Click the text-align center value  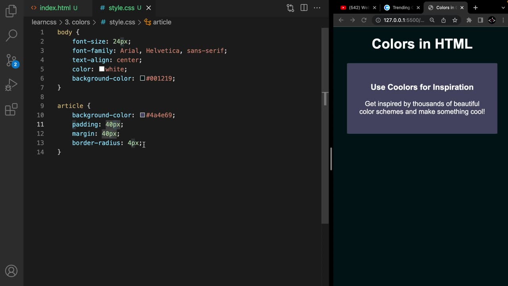(127, 60)
